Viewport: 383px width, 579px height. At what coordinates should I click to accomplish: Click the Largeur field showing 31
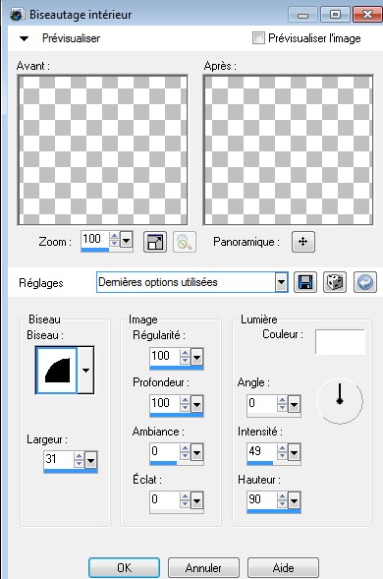(59, 459)
